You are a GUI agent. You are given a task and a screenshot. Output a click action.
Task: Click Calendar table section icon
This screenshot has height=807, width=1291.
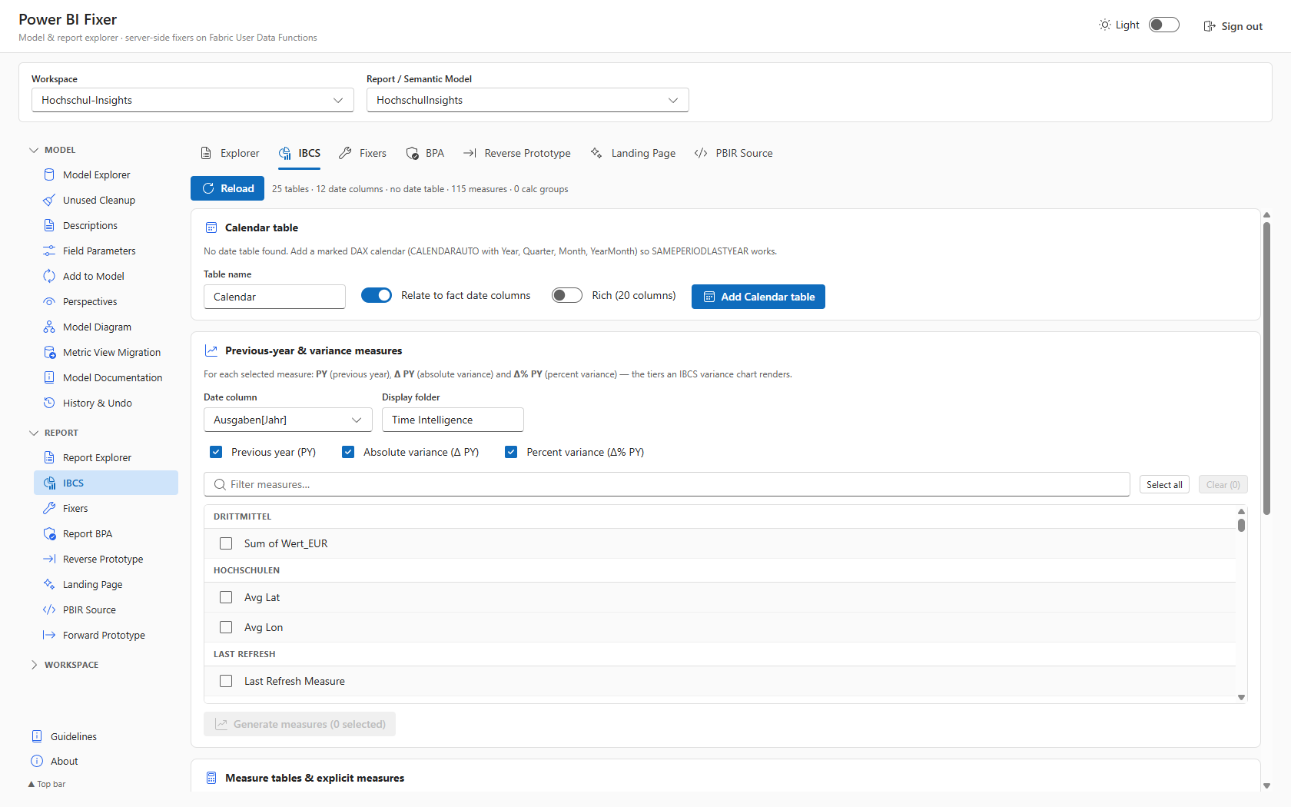point(211,227)
